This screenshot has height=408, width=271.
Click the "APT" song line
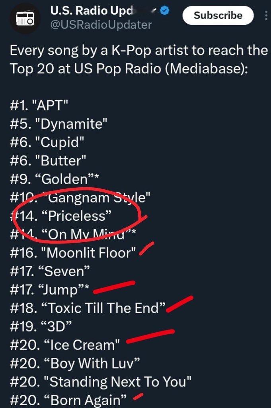39,105
